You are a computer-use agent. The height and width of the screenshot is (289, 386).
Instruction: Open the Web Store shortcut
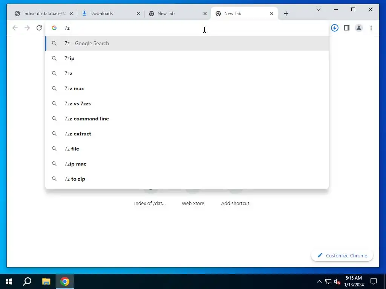(193, 203)
